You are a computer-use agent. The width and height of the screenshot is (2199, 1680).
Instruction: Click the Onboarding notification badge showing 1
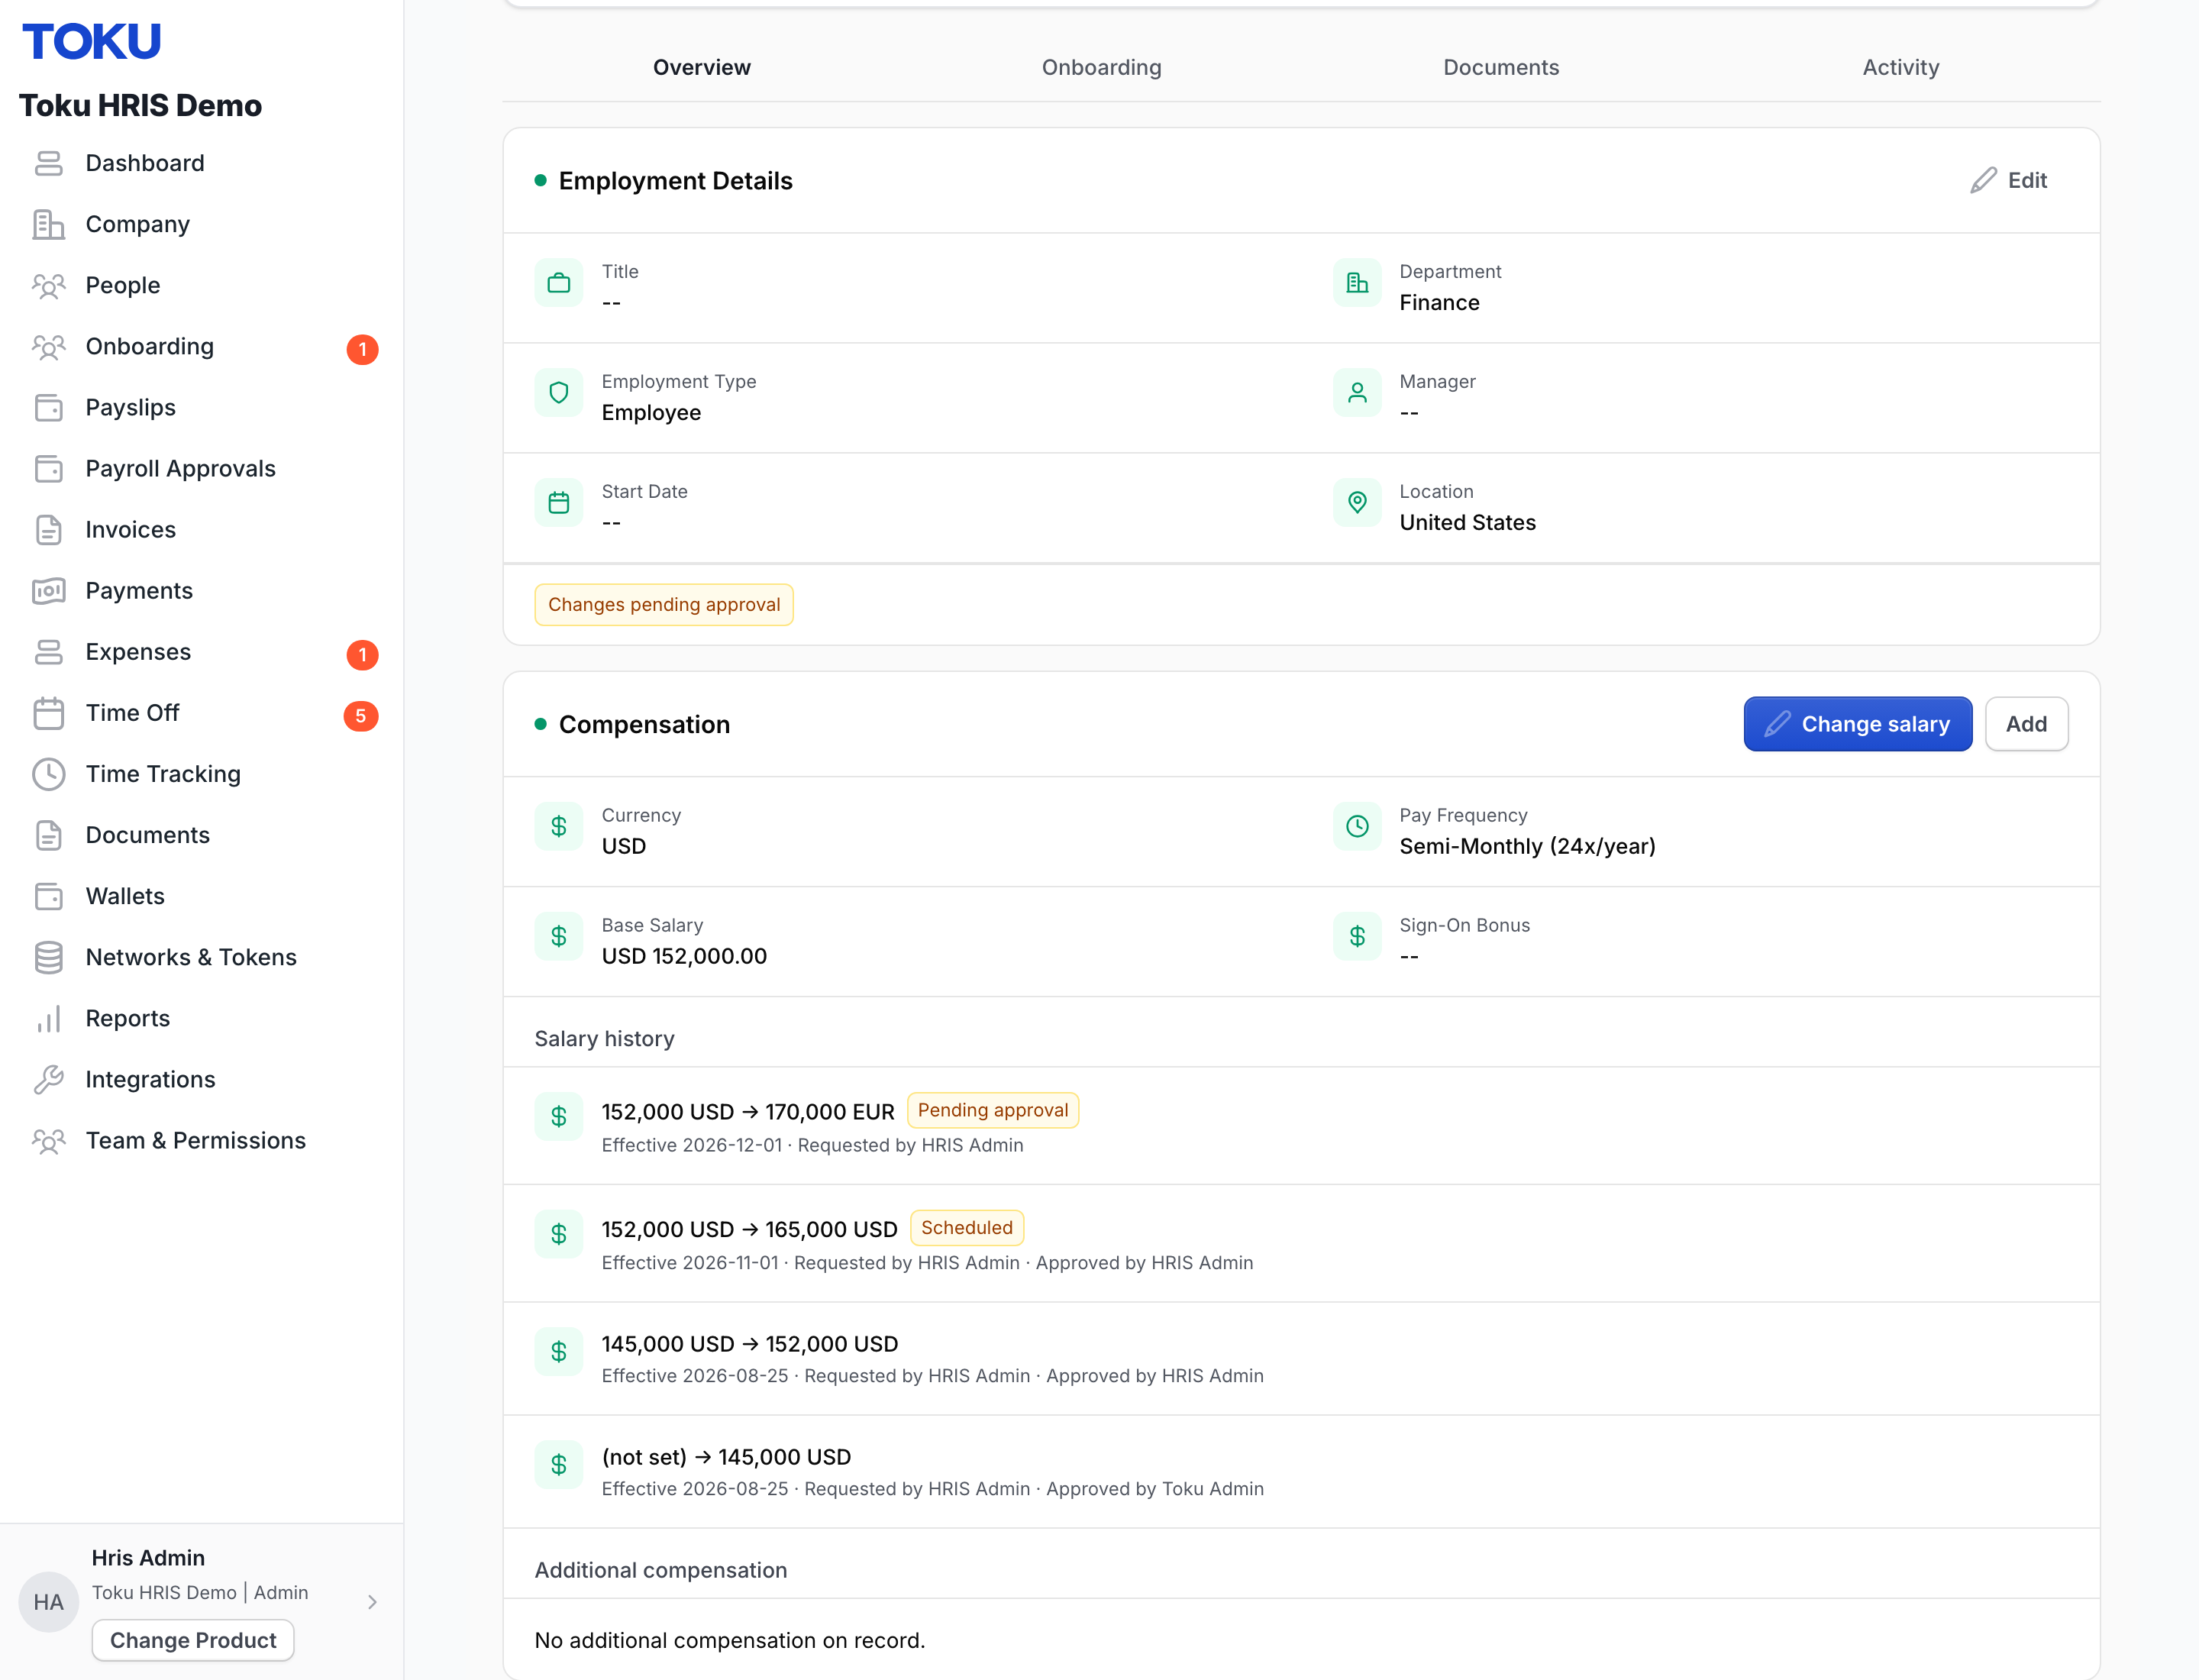(362, 349)
